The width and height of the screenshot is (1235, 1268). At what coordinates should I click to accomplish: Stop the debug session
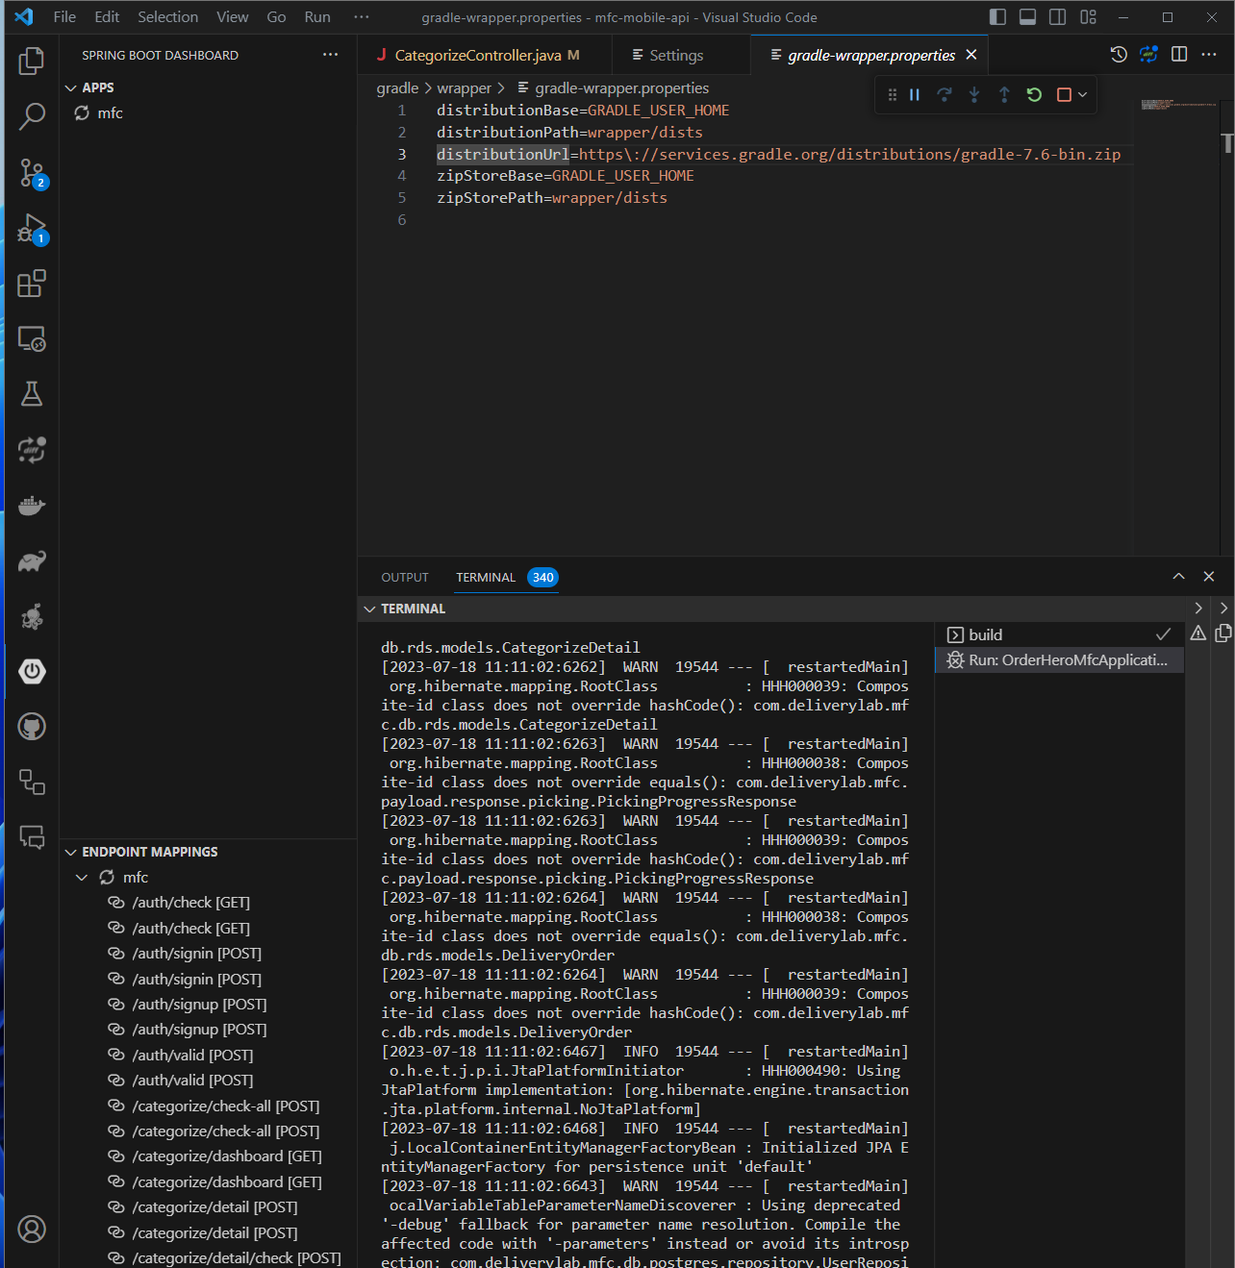pos(1064,94)
